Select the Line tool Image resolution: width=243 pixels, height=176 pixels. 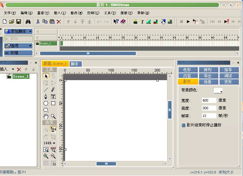(x=46, y=89)
